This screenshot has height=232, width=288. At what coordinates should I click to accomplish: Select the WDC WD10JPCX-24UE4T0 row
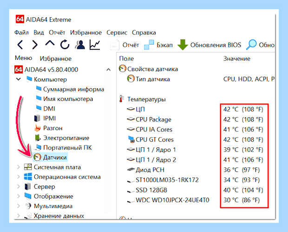tap(193, 200)
